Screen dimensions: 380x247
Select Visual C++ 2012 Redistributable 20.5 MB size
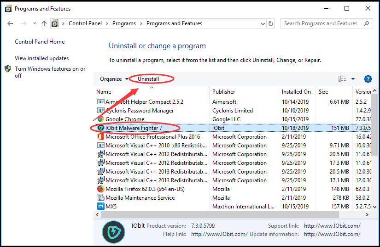click(x=339, y=154)
